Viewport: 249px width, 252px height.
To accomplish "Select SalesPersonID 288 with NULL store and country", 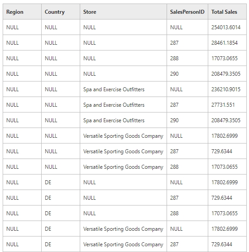I will (187, 58).
